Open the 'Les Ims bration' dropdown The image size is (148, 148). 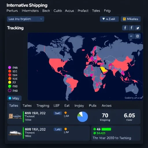[25, 19]
